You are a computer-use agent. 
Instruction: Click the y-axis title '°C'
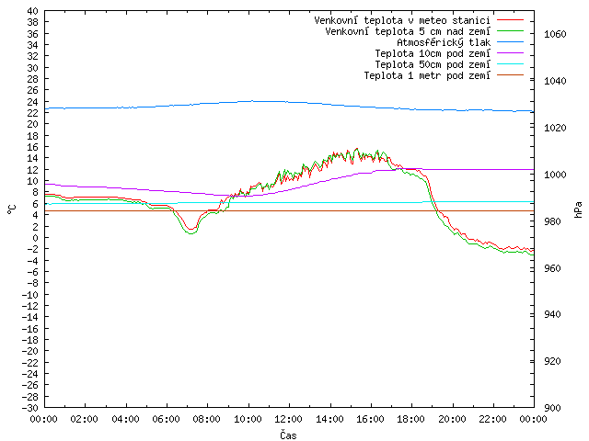(x=11, y=209)
